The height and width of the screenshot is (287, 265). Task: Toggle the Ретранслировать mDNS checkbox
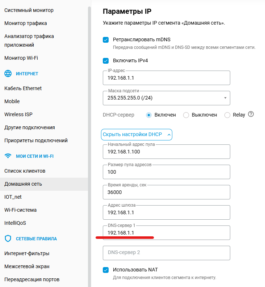coord(106,40)
